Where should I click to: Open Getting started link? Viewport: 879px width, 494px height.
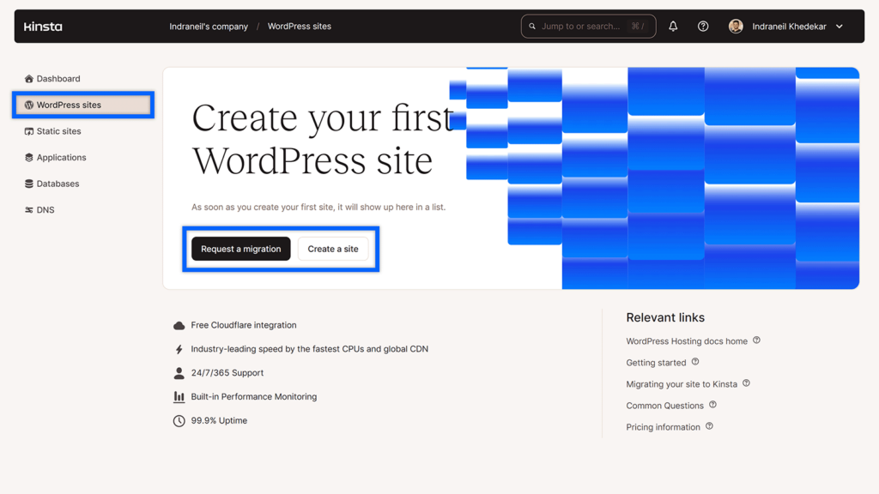tap(656, 363)
